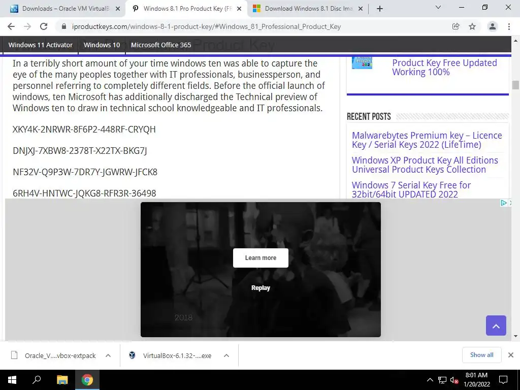View site security padlock info
Screen dimensions: 520x390
pos(64,26)
